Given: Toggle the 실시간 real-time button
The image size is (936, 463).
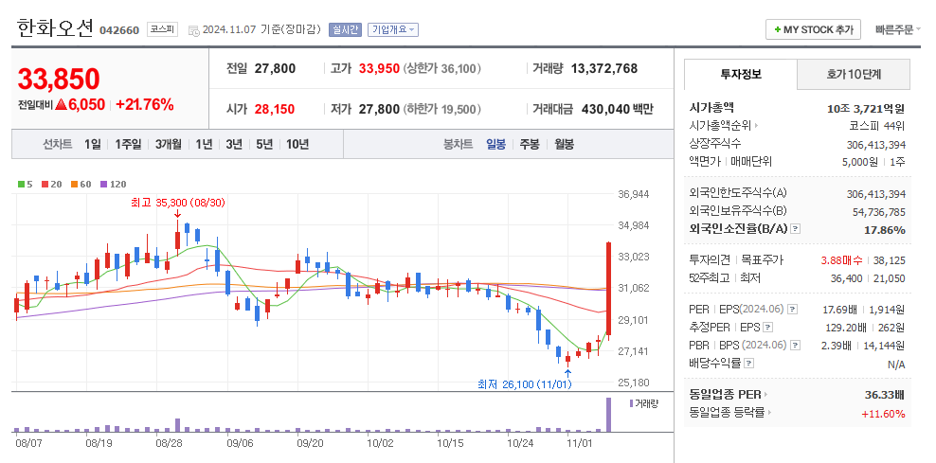Looking at the screenshot, I should (345, 30).
